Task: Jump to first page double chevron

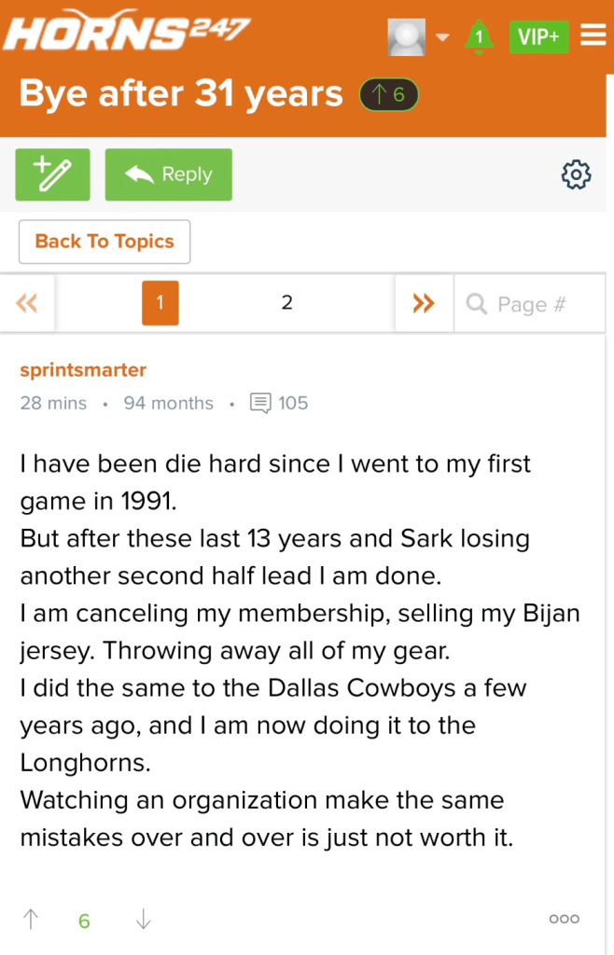Action: pos(27,304)
